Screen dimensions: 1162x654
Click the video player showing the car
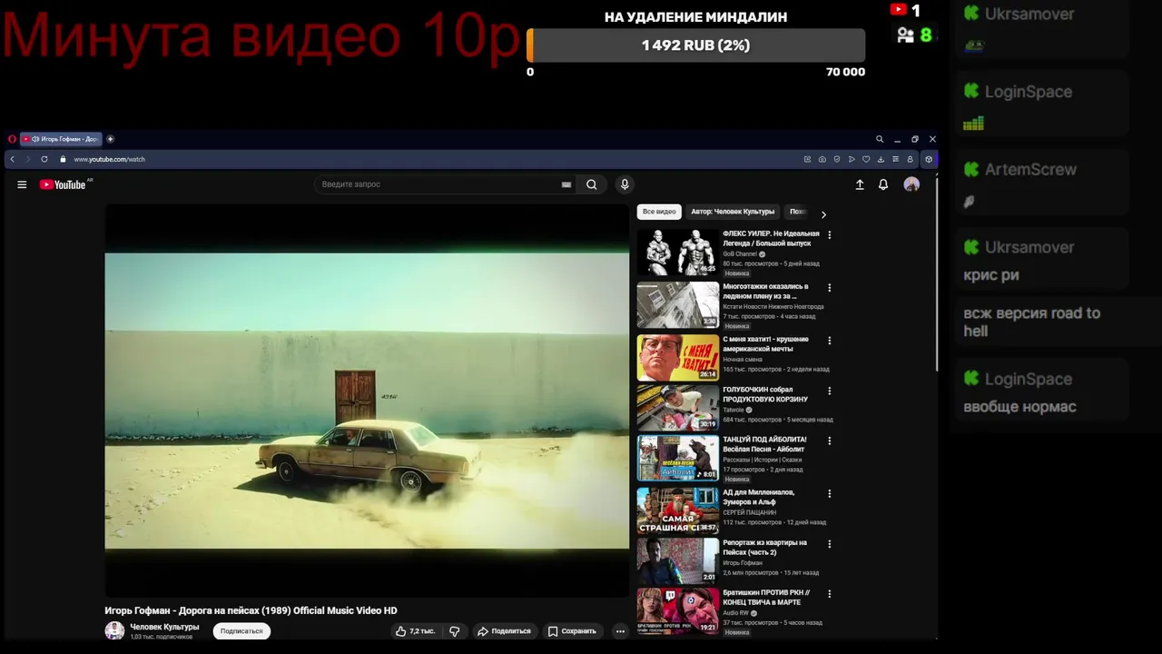[x=367, y=401]
